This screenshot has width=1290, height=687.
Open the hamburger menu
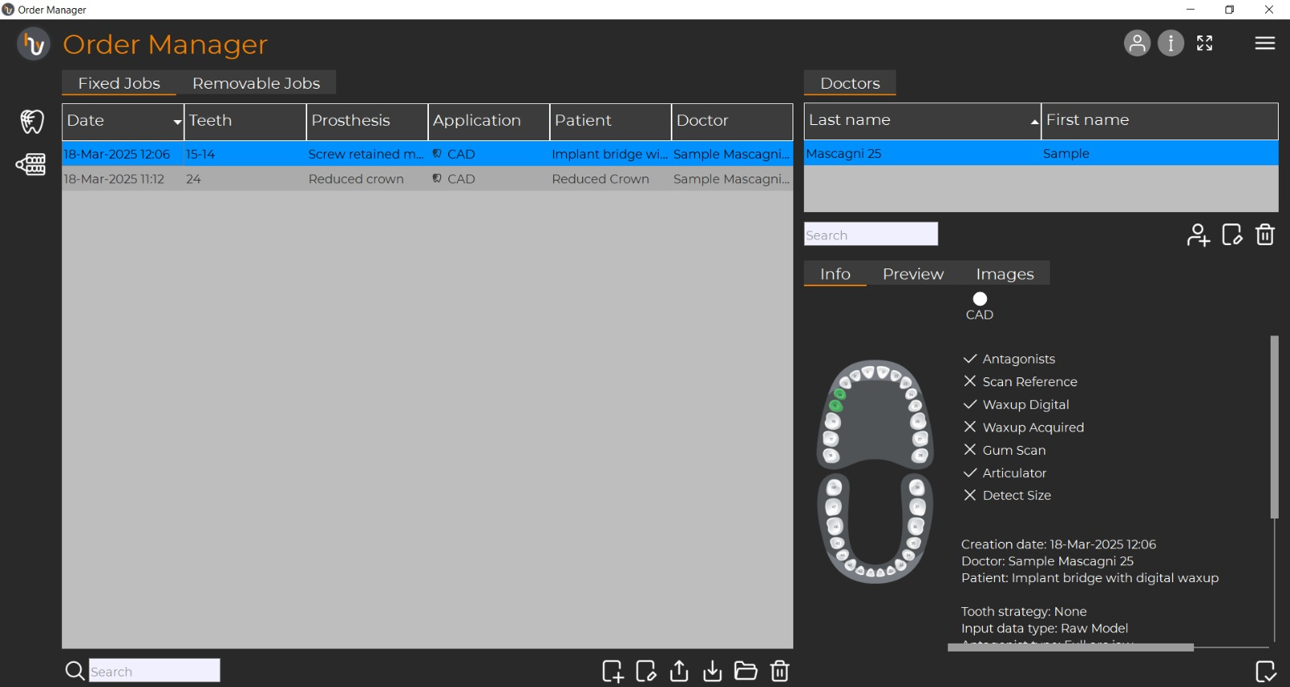pos(1264,44)
